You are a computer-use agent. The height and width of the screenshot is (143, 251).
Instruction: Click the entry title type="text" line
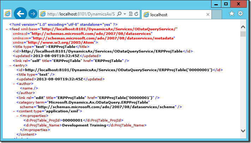pyautogui.click(x=35, y=75)
